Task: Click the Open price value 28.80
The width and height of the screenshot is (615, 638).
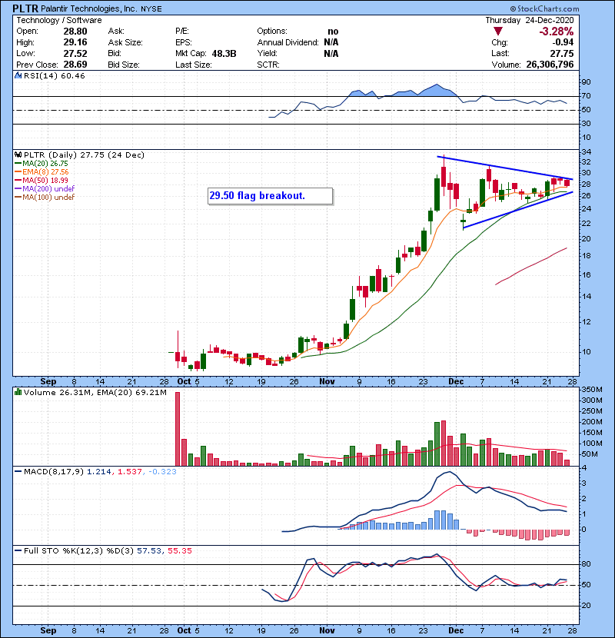Action: (x=75, y=32)
